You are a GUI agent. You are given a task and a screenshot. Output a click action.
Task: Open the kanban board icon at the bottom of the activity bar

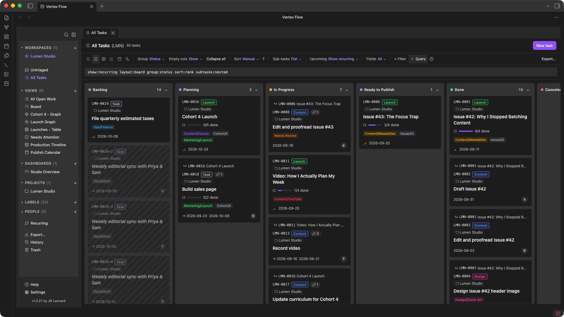pos(6,84)
